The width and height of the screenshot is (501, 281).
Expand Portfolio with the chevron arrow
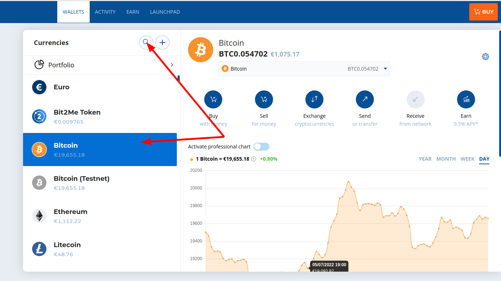point(172,65)
